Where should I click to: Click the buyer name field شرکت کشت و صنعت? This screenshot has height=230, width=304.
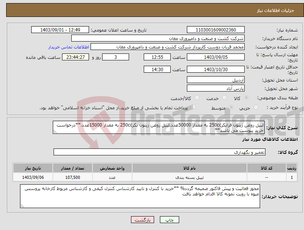tap(158, 38)
